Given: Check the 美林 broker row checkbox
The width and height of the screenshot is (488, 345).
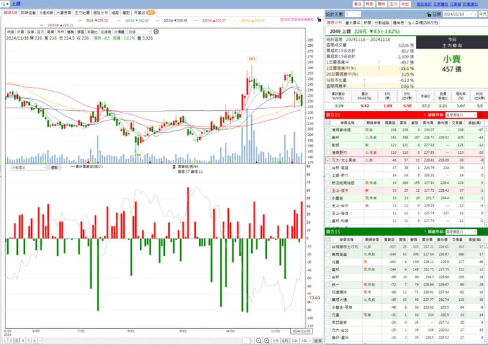Looking at the screenshot, I should 328,137.
